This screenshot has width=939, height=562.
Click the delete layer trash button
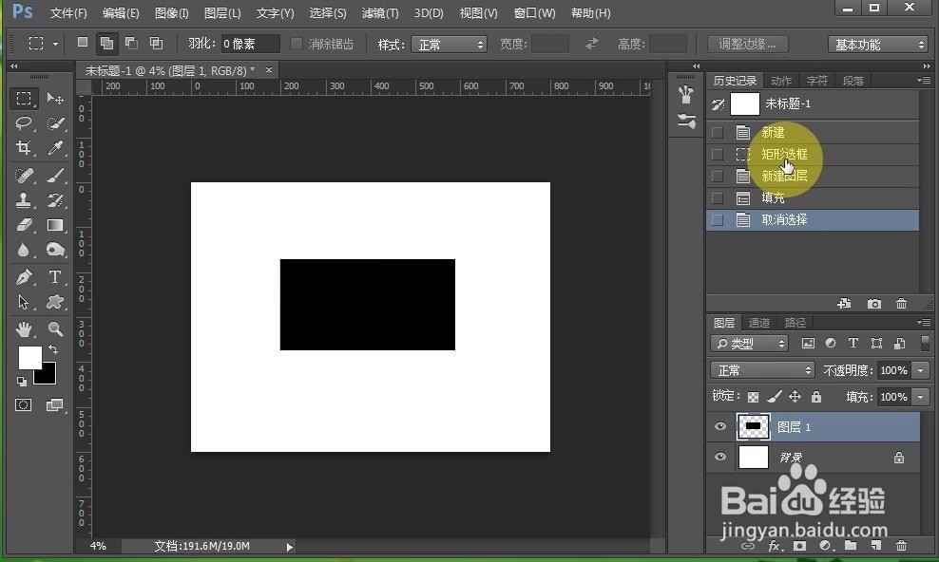901,546
